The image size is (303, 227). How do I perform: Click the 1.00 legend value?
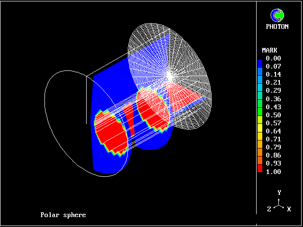(x=273, y=172)
